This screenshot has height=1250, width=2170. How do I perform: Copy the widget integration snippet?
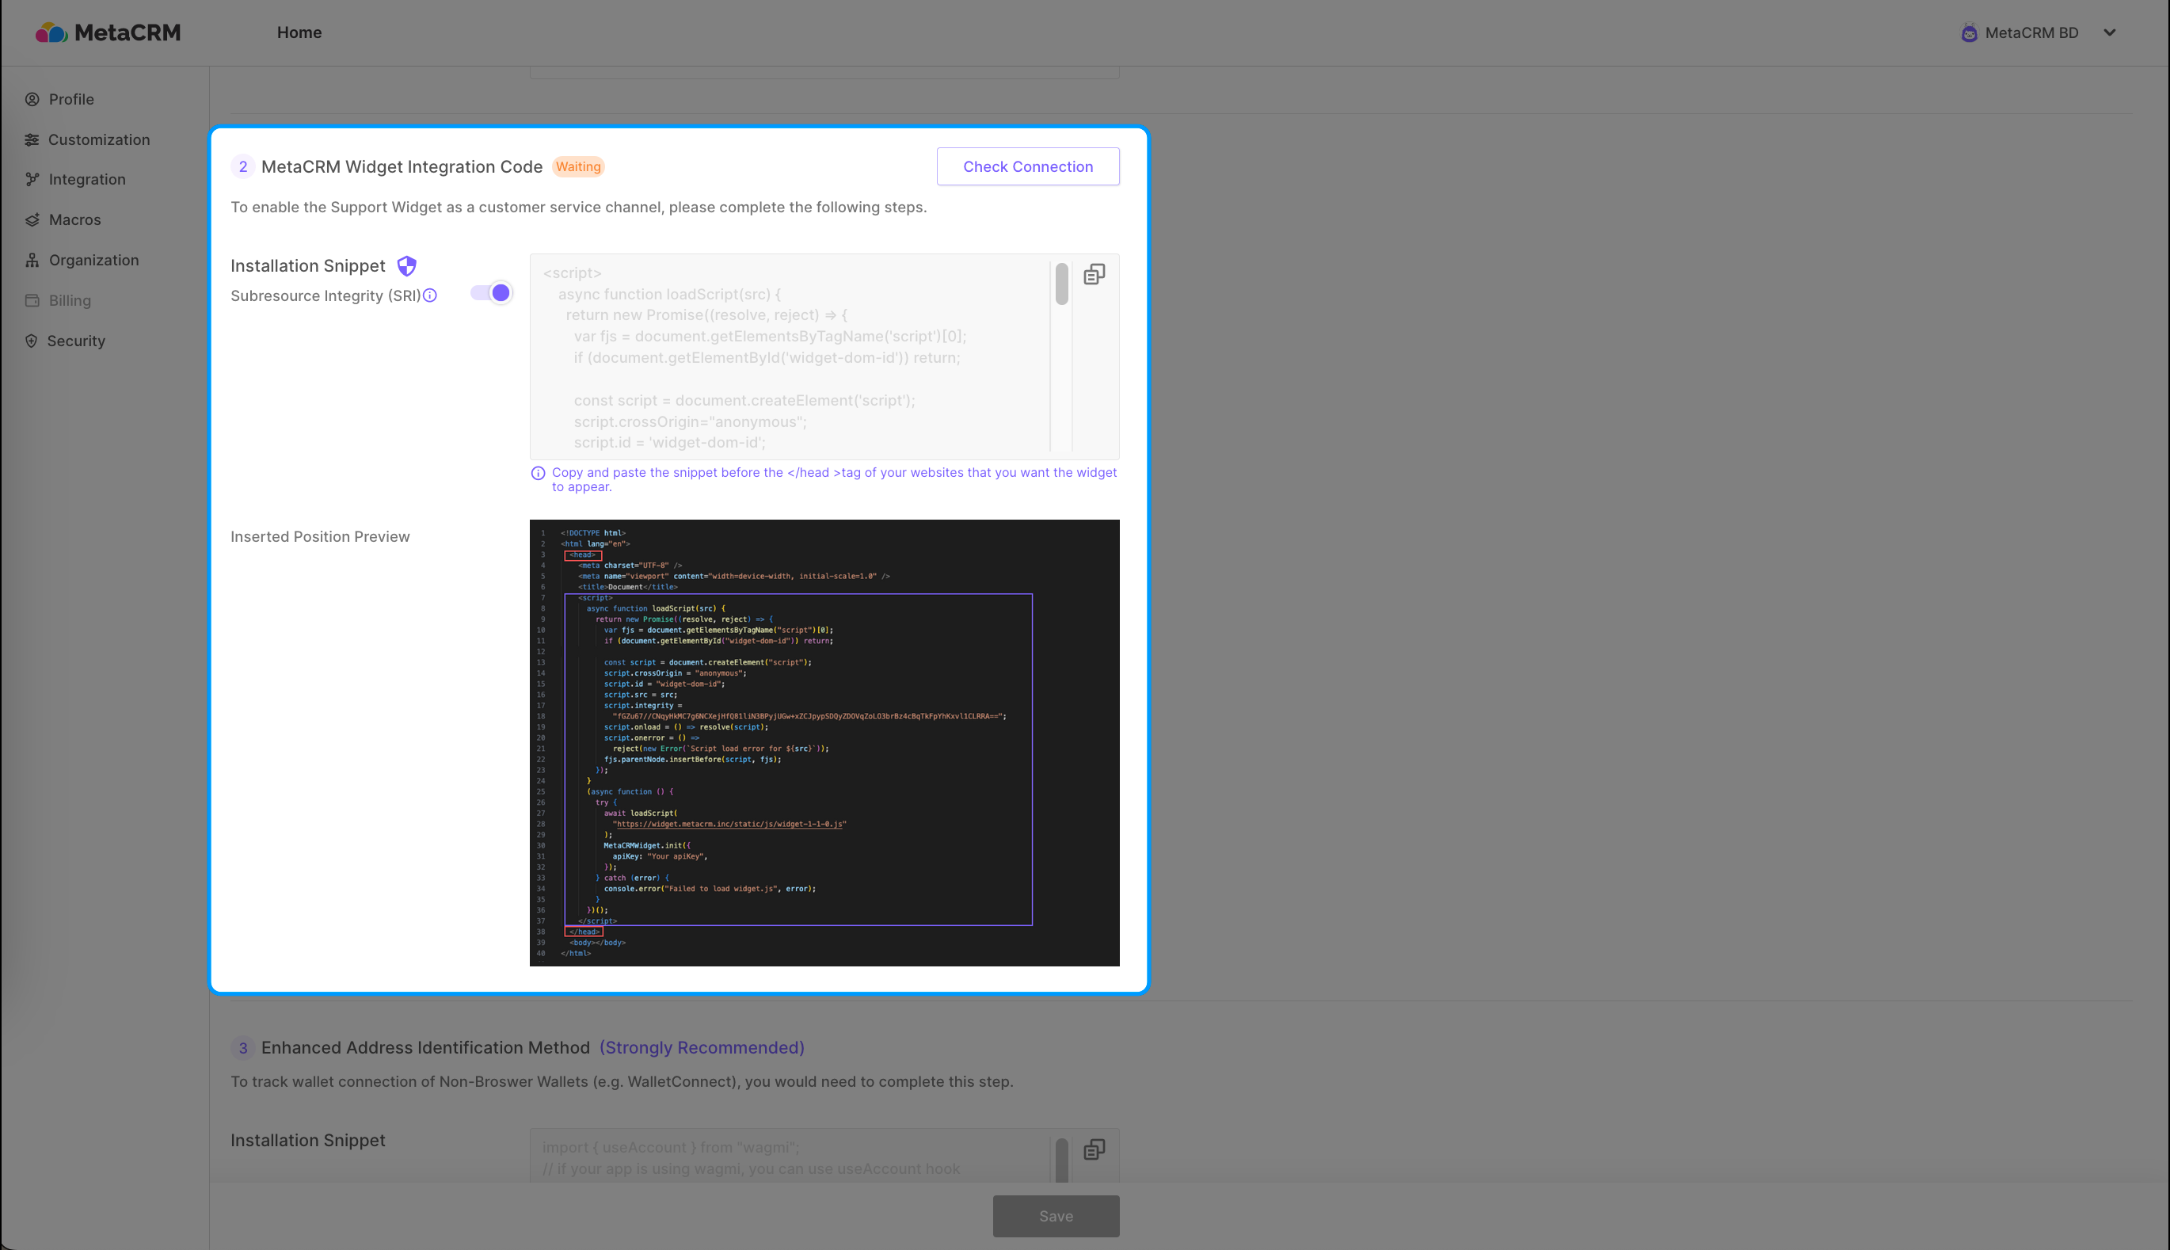[x=1093, y=274]
